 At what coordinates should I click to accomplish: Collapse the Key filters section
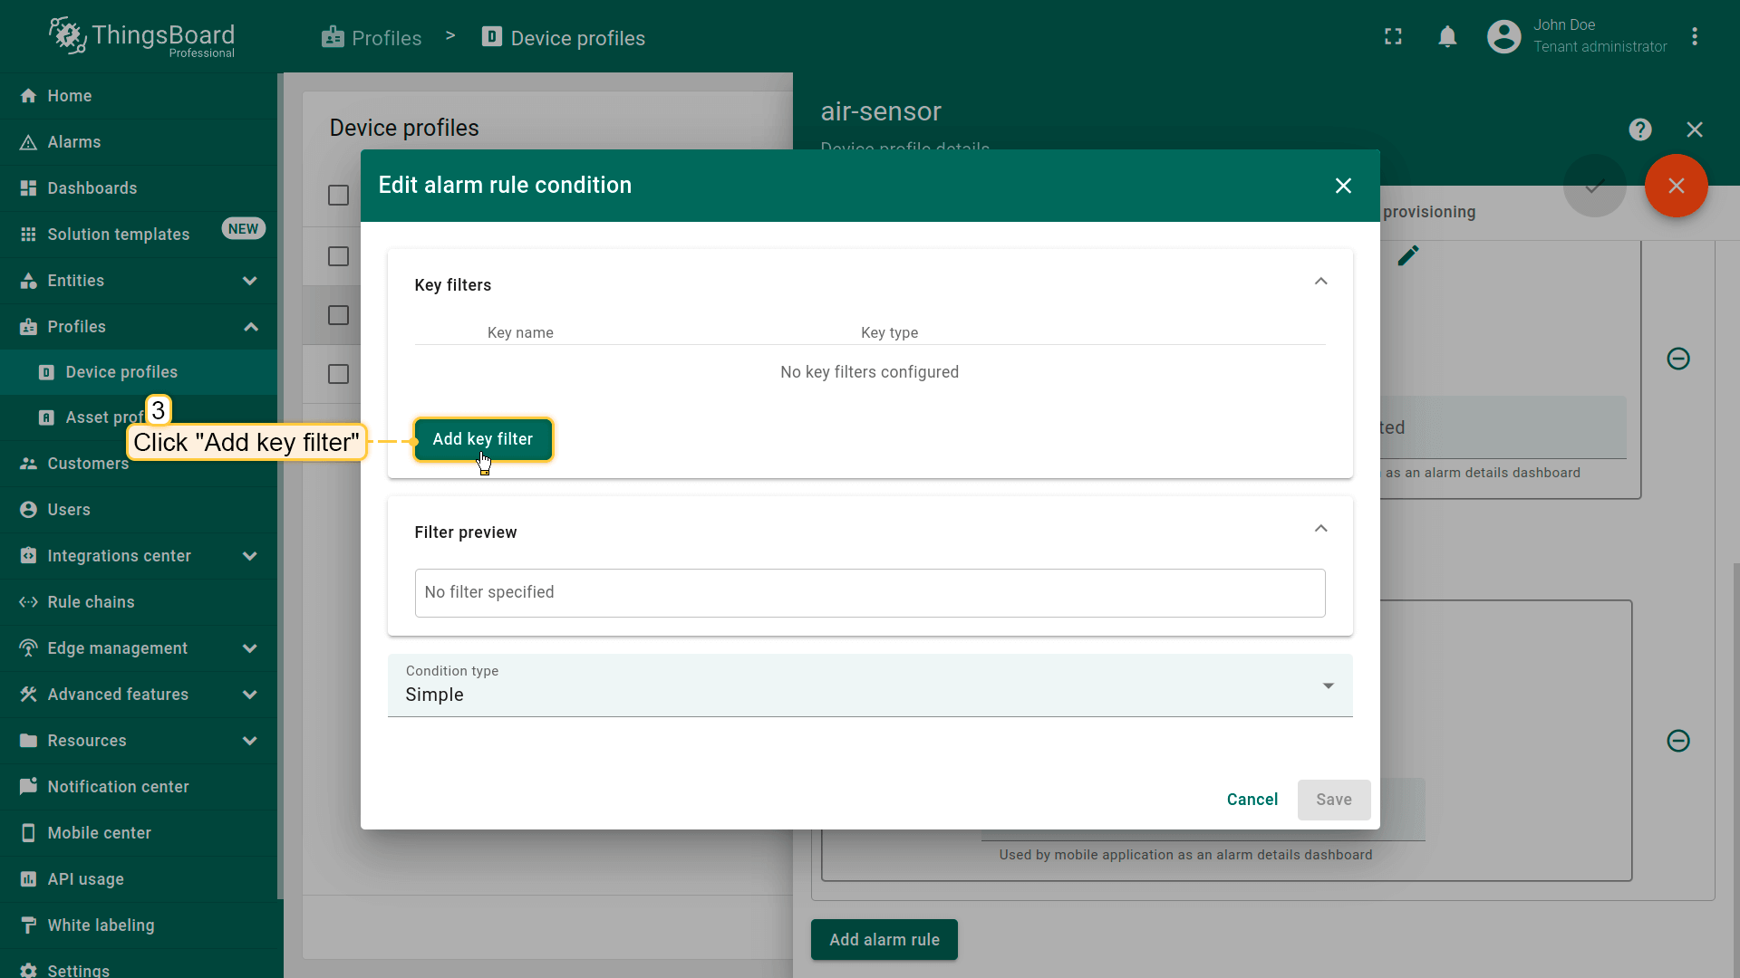pyautogui.click(x=1320, y=282)
